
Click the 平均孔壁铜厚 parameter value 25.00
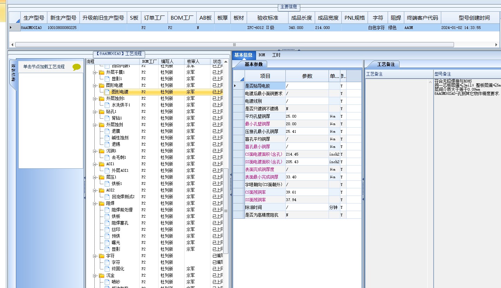point(307,116)
